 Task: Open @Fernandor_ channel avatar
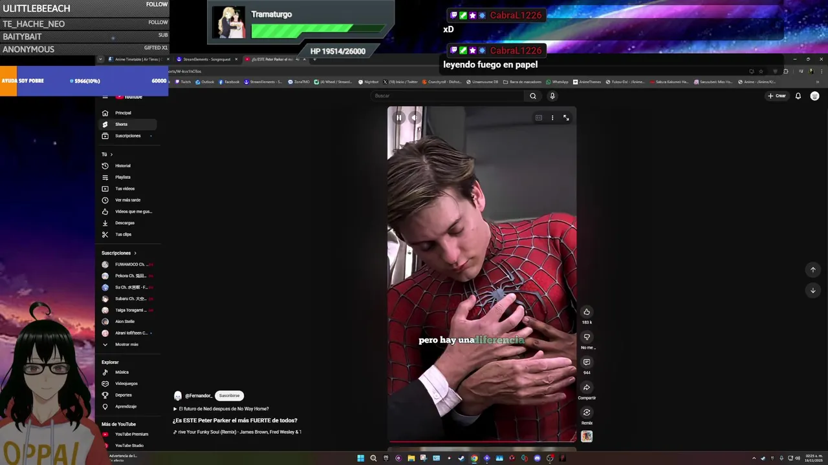[x=178, y=396]
